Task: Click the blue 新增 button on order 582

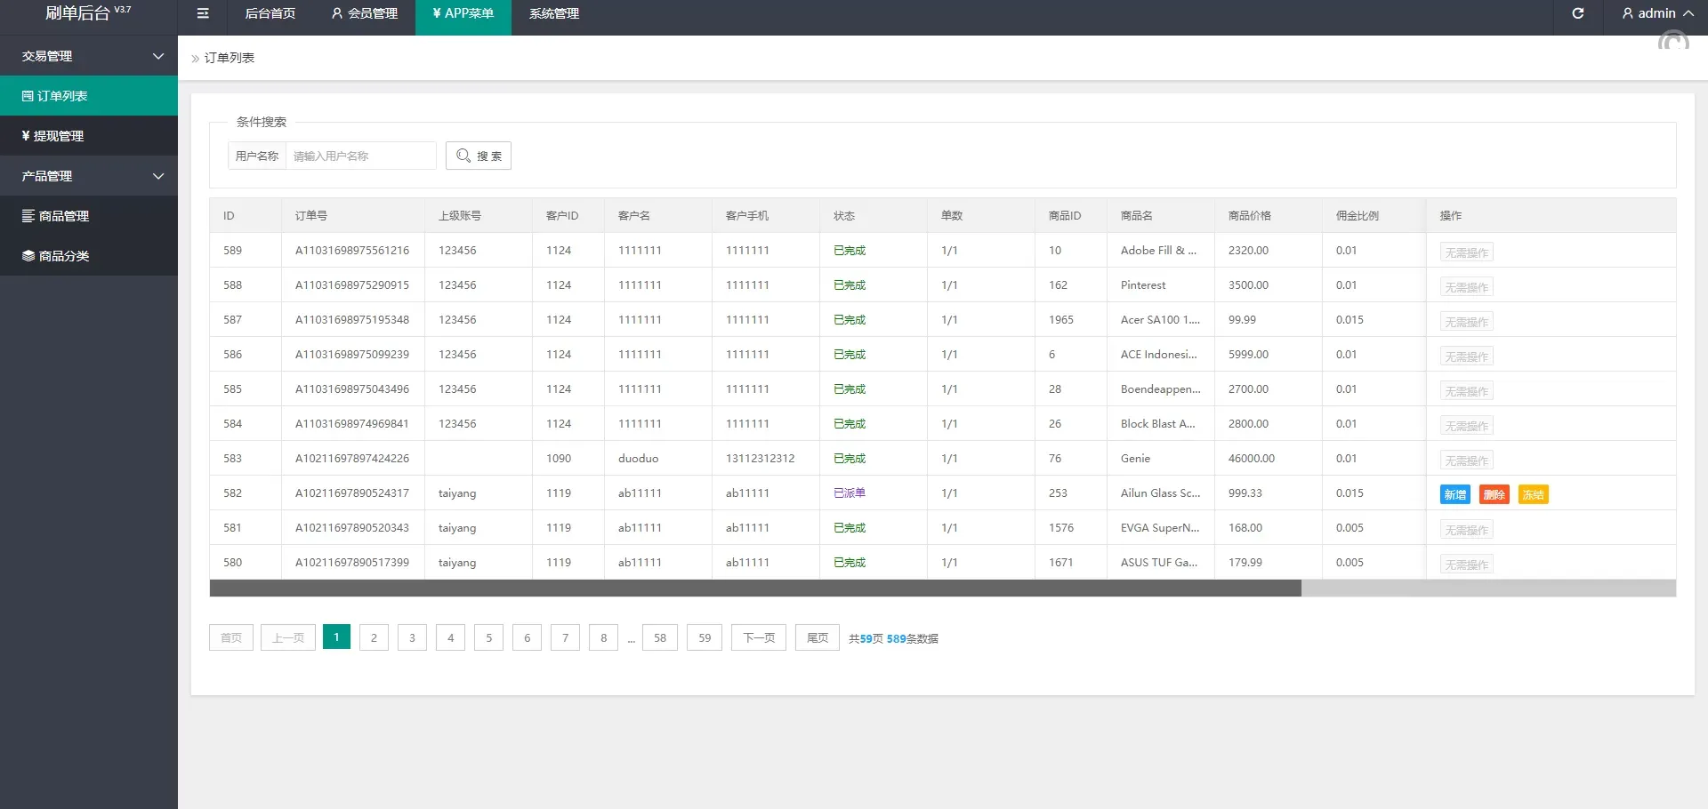Action: pos(1454,494)
